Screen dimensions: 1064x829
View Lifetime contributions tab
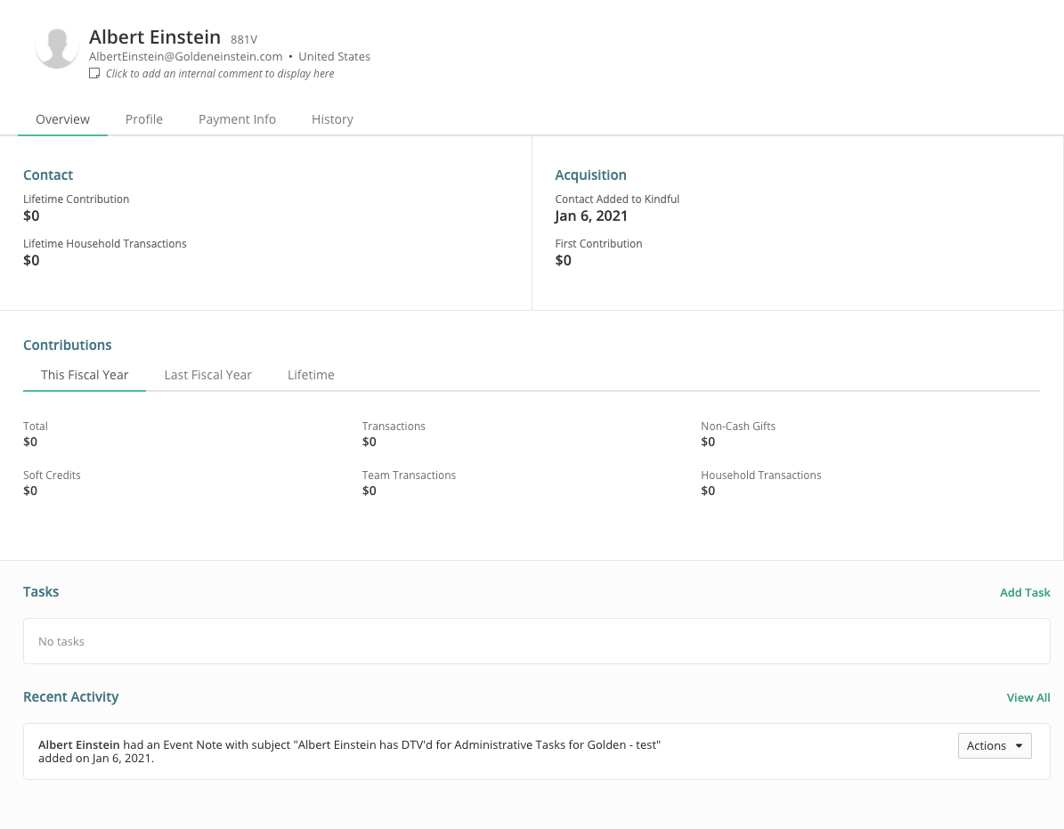click(311, 375)
